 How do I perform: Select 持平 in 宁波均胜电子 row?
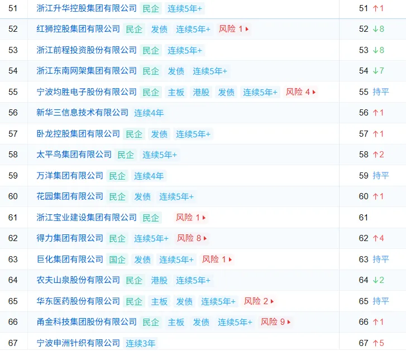point(381,92)
